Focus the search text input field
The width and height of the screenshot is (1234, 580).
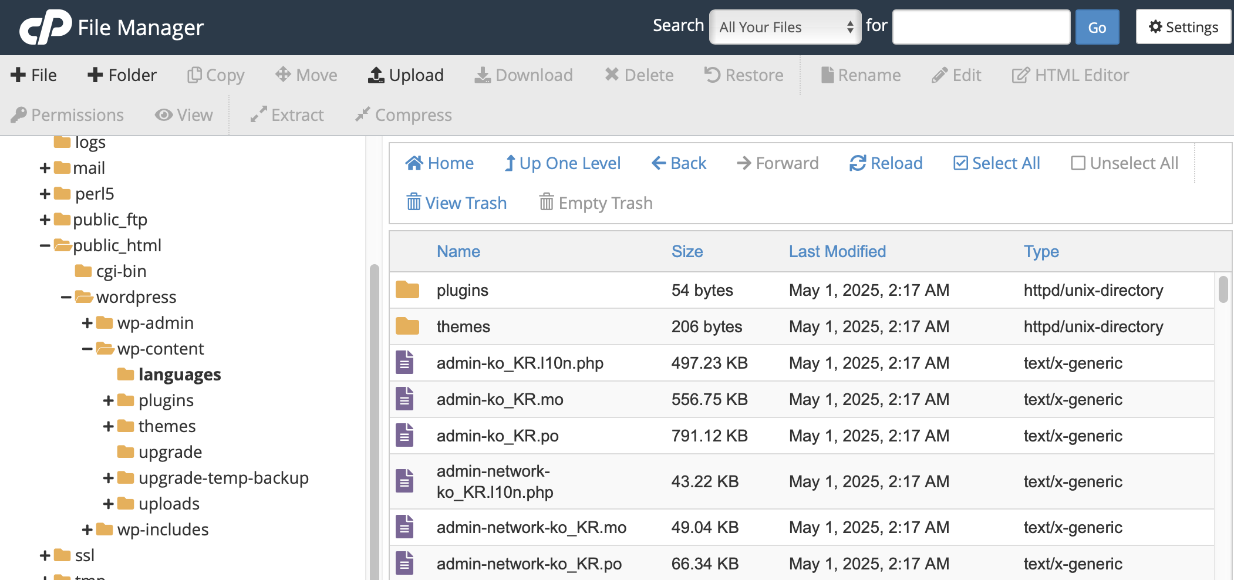tap(982, 27)
